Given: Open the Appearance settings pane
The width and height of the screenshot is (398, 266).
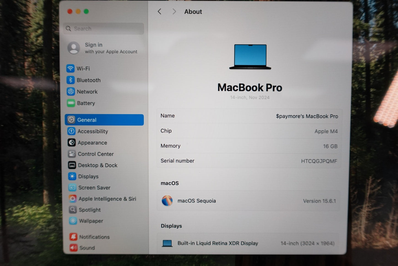Looking at the screenshot, I should (x=92, y=143).
